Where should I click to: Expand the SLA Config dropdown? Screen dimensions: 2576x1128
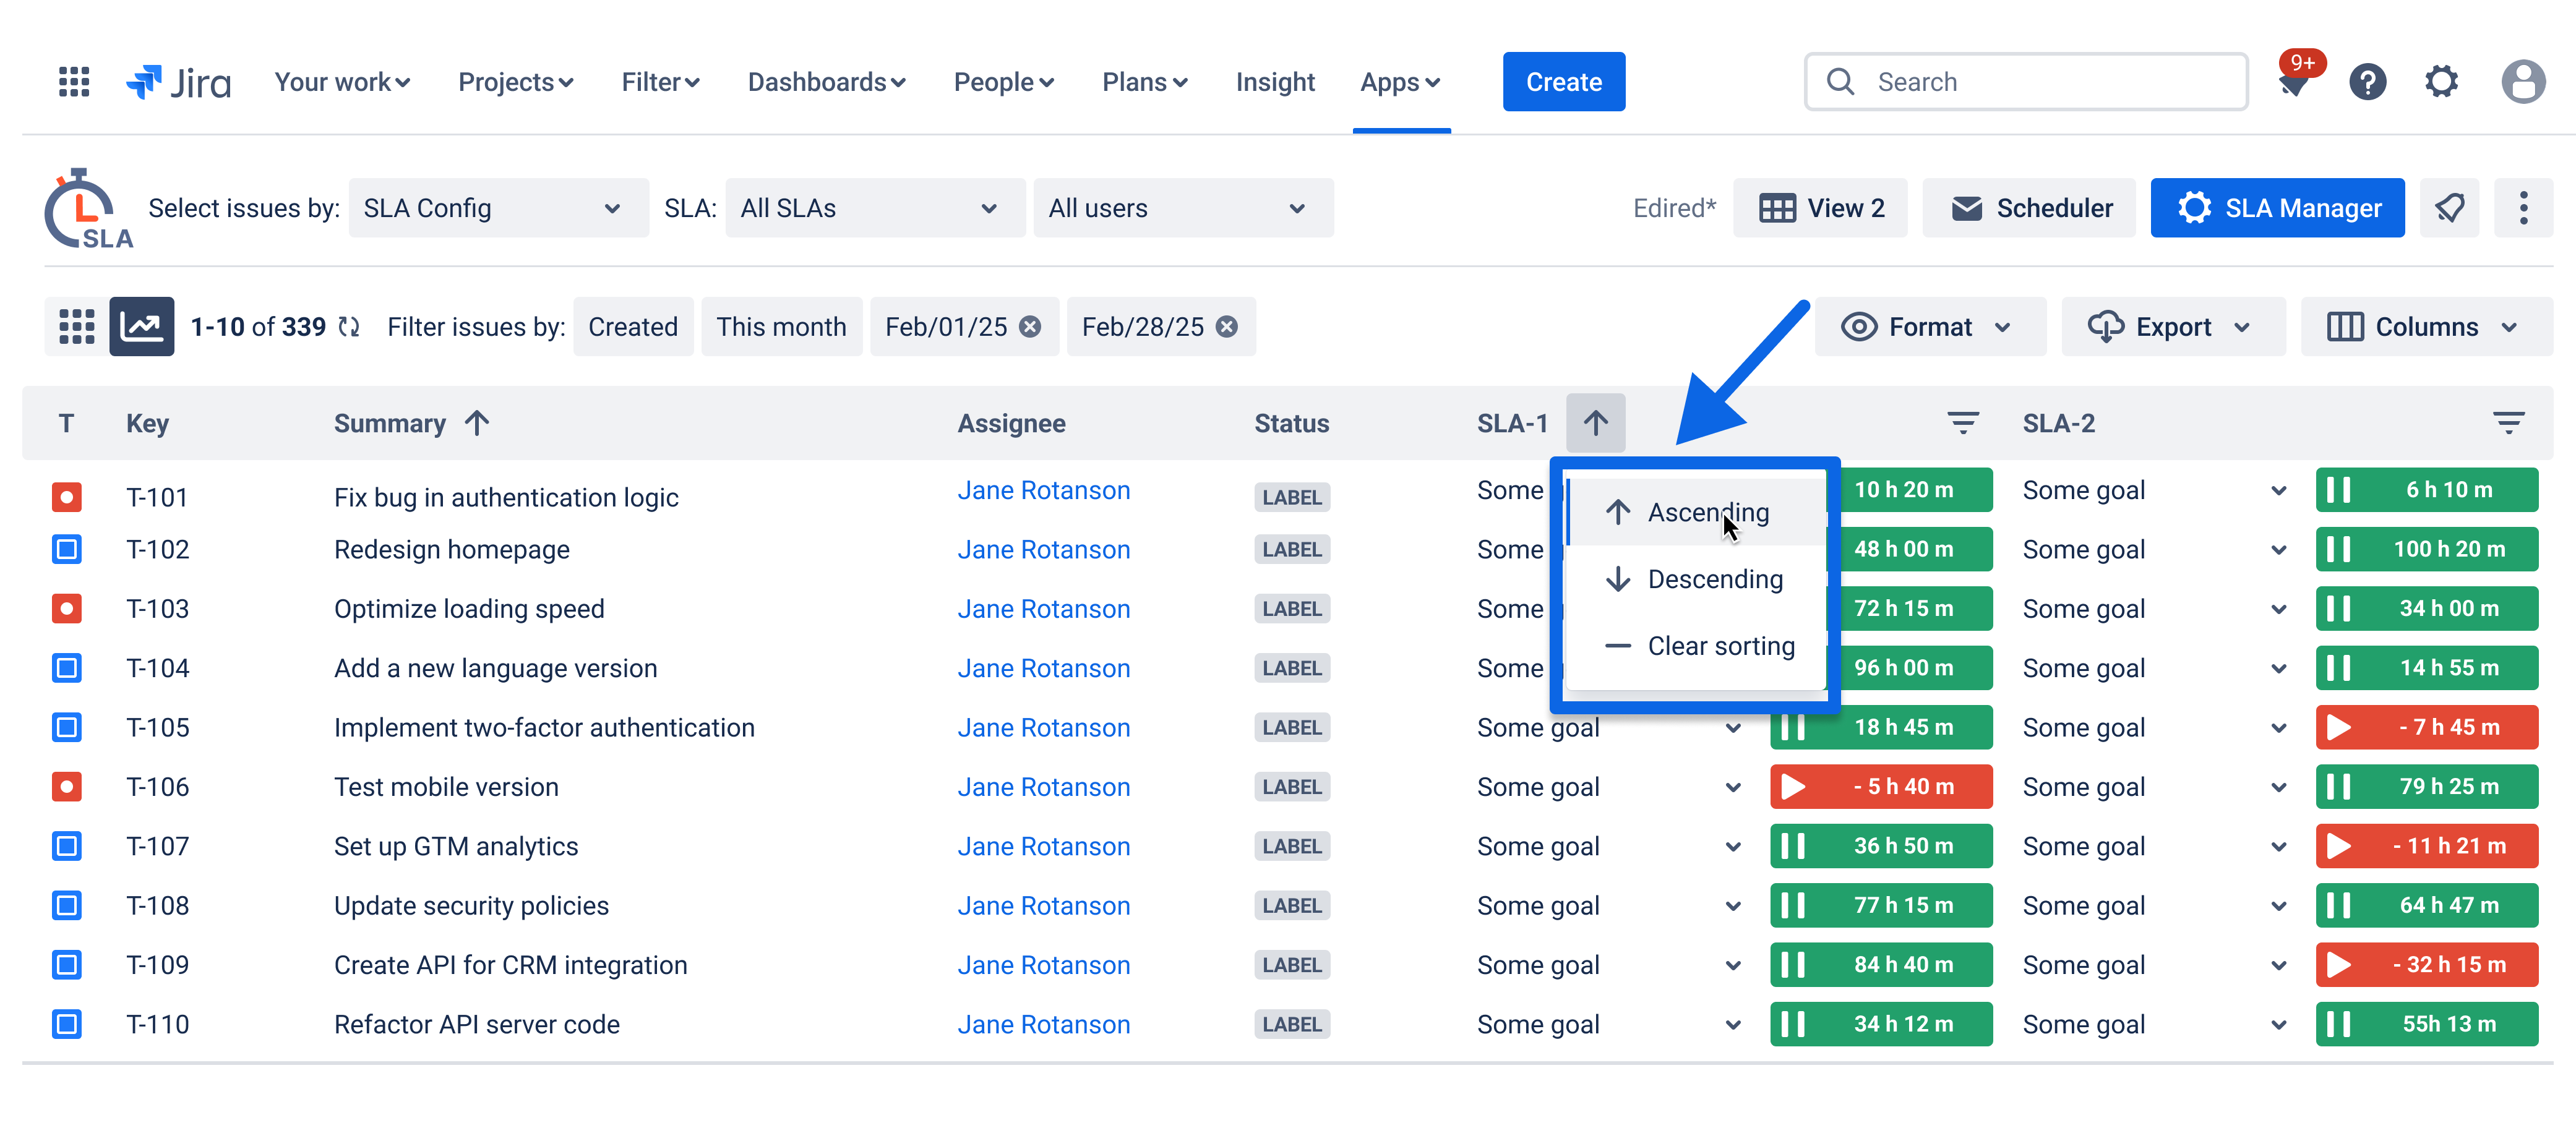pyautogui.click(x=498, y=208)
